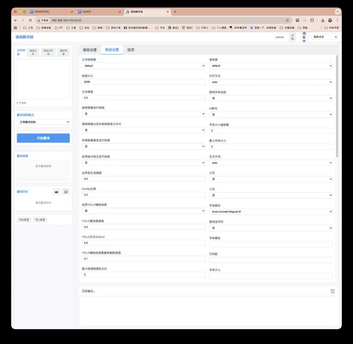Toggle the AI断句 yes/no selector

click(x=271, y=115)
